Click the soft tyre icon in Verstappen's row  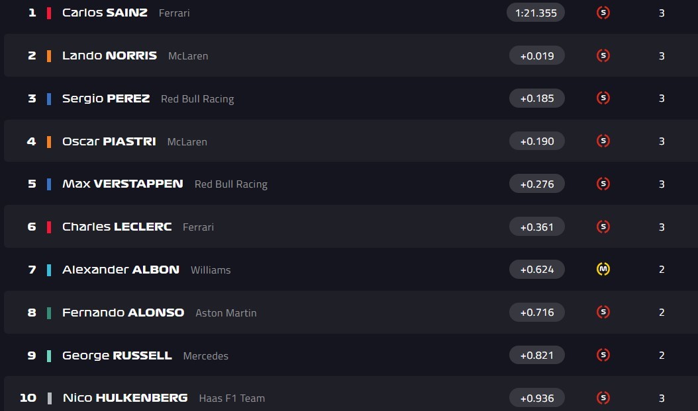point(603,184)
